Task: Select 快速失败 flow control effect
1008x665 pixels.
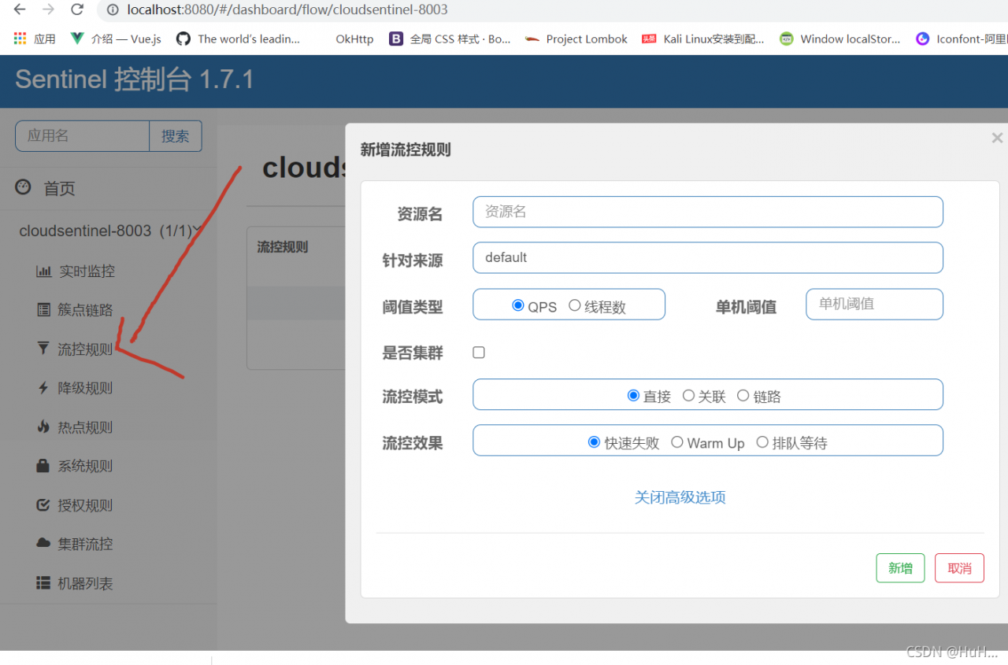Action: tap(595, 442)
